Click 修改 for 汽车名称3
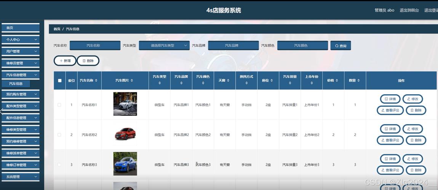 pos(412,159)
